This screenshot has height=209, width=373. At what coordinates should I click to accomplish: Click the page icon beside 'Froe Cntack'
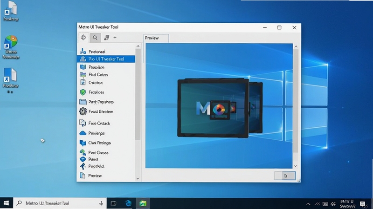[83, 123]
